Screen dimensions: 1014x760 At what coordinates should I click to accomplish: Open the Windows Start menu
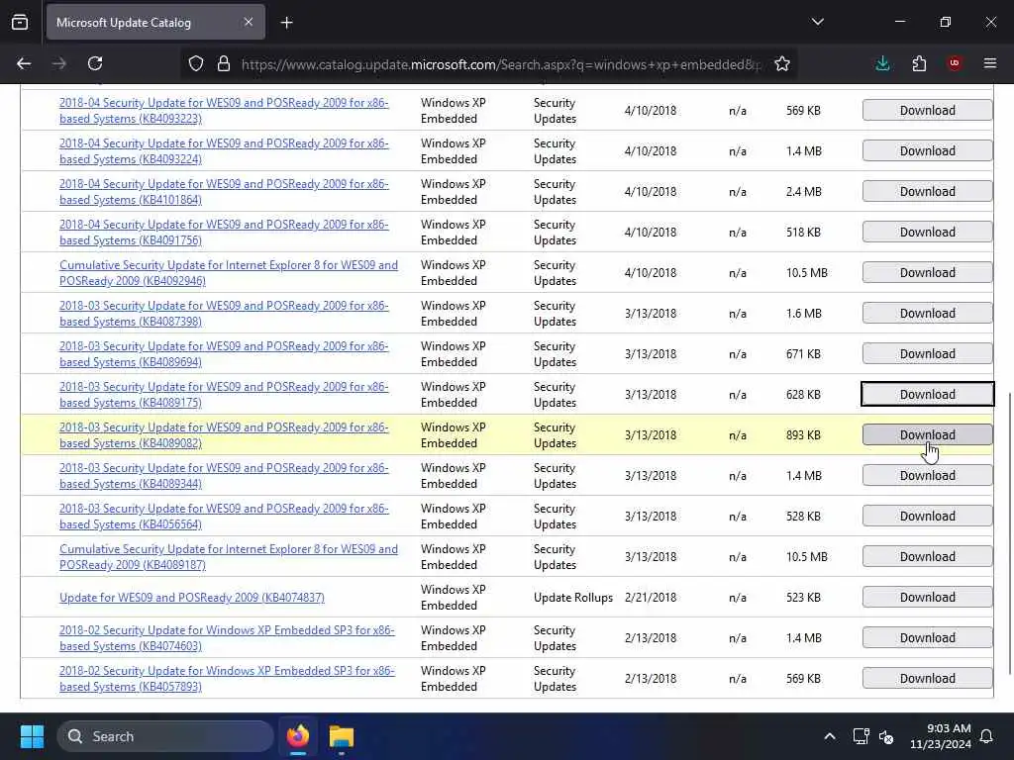32,736
